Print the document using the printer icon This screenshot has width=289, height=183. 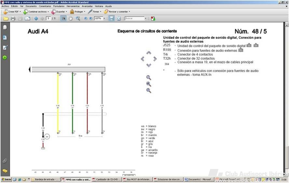pyautogui.click(x=13, y=19)
